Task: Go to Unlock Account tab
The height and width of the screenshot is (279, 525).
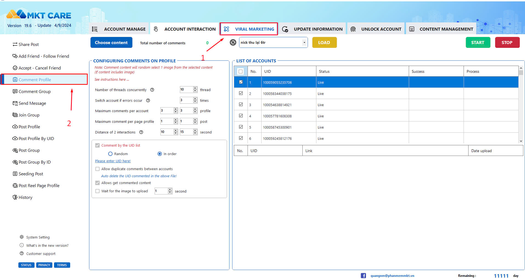Action: coord(376,29)
